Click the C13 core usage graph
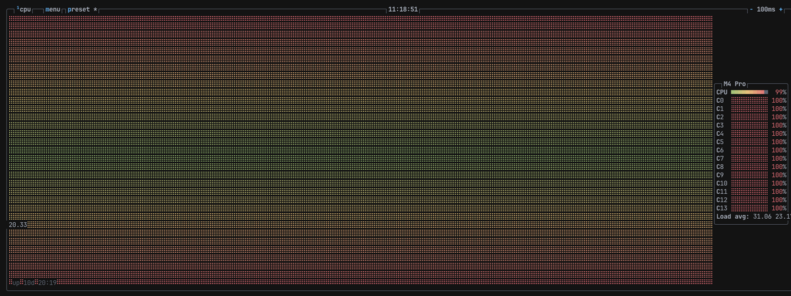This screenshot has width=791, height=296. click(x=749, y=208)
